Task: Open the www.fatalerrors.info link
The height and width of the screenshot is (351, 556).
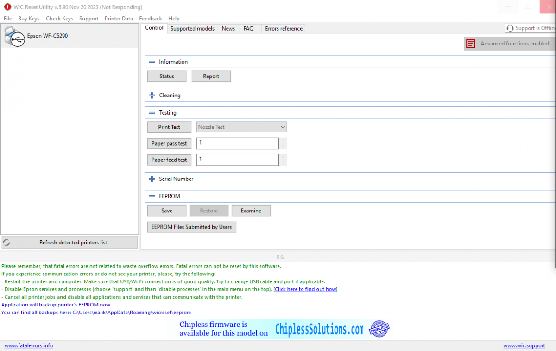Action: (29, 346)
